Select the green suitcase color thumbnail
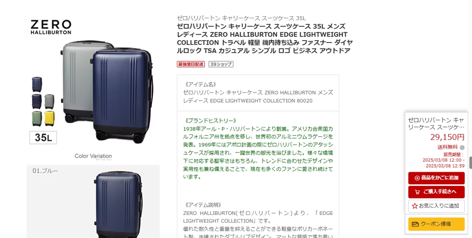The height and width of the screenshot is (238, 472). pyautogui.click(x=37, y=118)
